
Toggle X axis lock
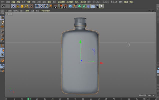(x=37, y=6)
